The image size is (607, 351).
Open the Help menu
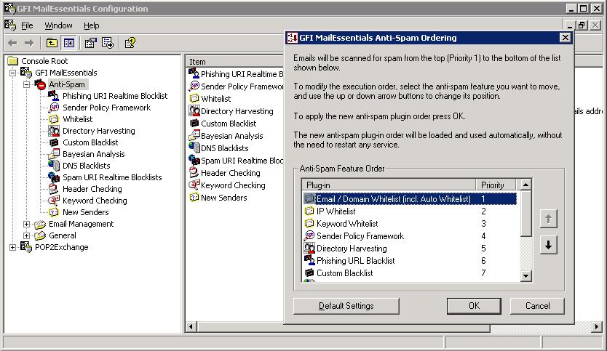92,25
